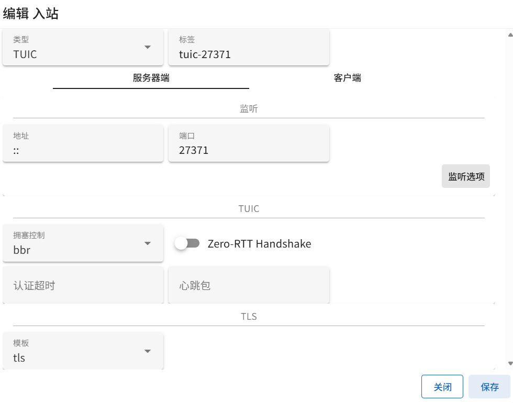Switch to the 服务器端 tab

pyautogui.click(x=151, y=79)
